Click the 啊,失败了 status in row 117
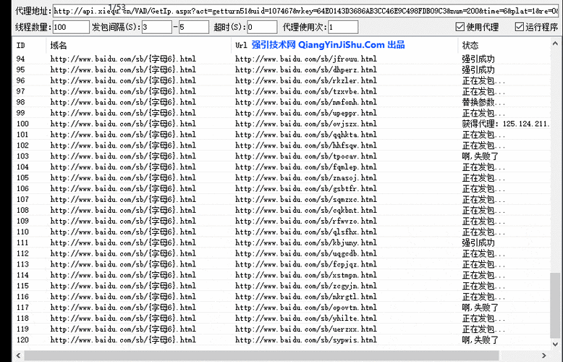The image size is (563, 362). (x=480, y=308)
